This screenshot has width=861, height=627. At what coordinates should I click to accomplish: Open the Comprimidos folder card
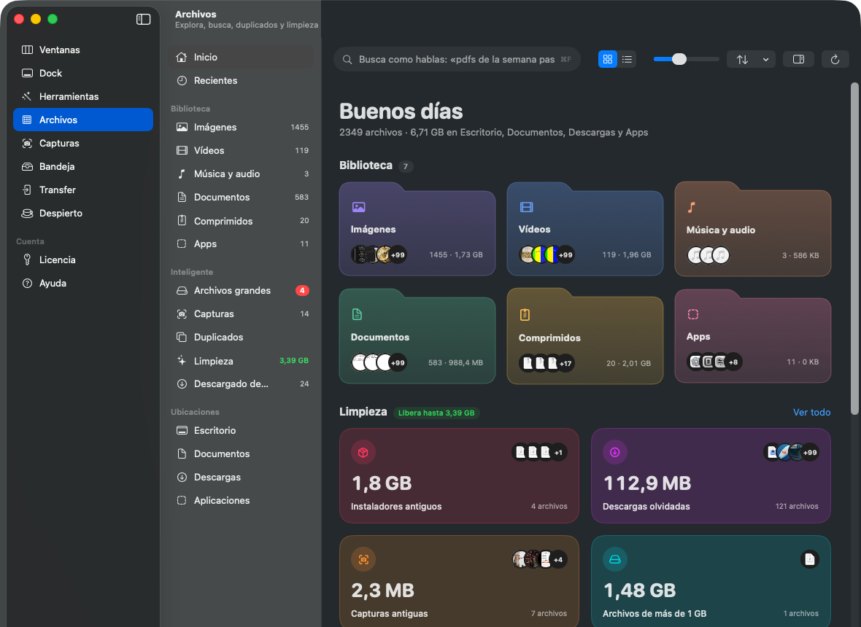[x=584, y=336]
